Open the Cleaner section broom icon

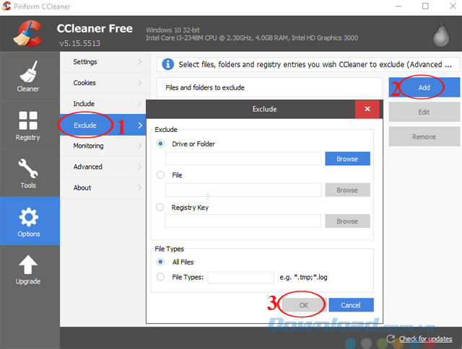click(x=28, y=71)
